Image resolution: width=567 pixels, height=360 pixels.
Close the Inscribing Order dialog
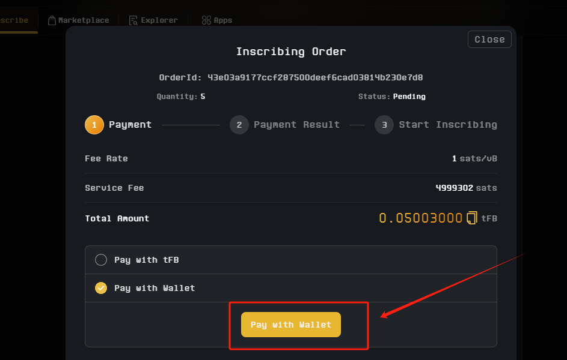coord(489,40)
